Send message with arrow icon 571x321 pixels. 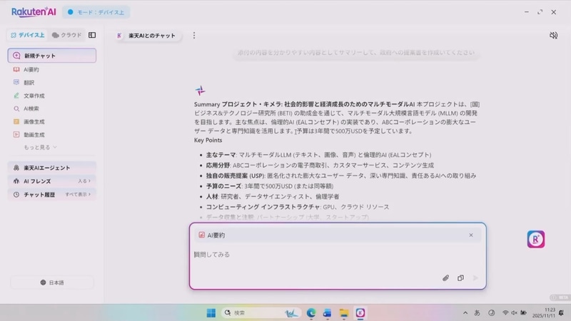click(475, 278)
